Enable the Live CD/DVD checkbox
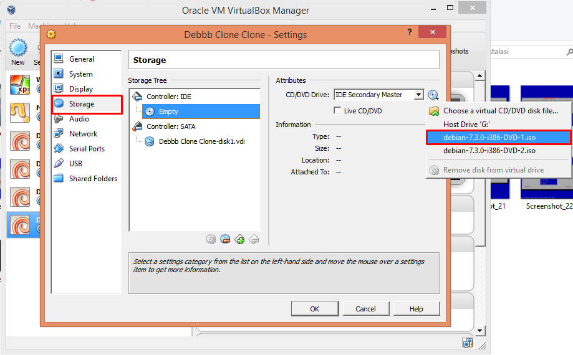 (337, 111)
